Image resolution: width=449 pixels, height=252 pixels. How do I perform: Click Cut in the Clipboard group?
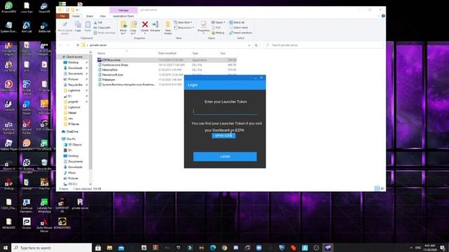click(98, 22)
